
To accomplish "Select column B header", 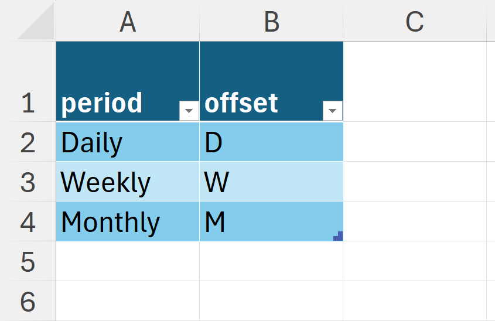I will (x=271, y=22).
